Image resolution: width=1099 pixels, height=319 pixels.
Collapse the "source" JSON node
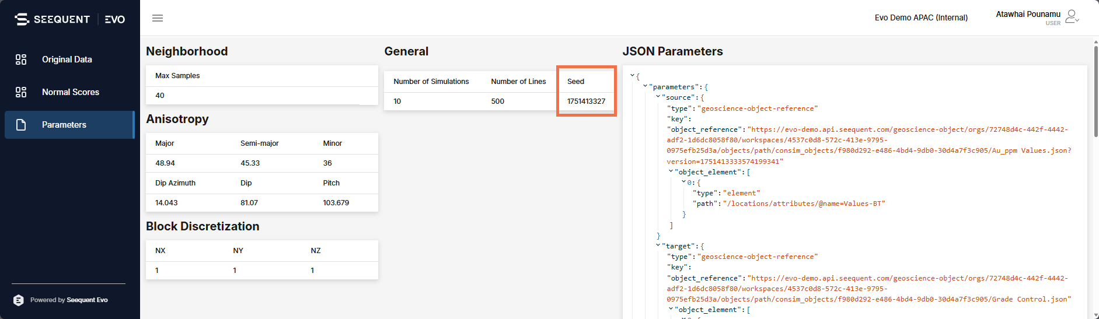658,97
